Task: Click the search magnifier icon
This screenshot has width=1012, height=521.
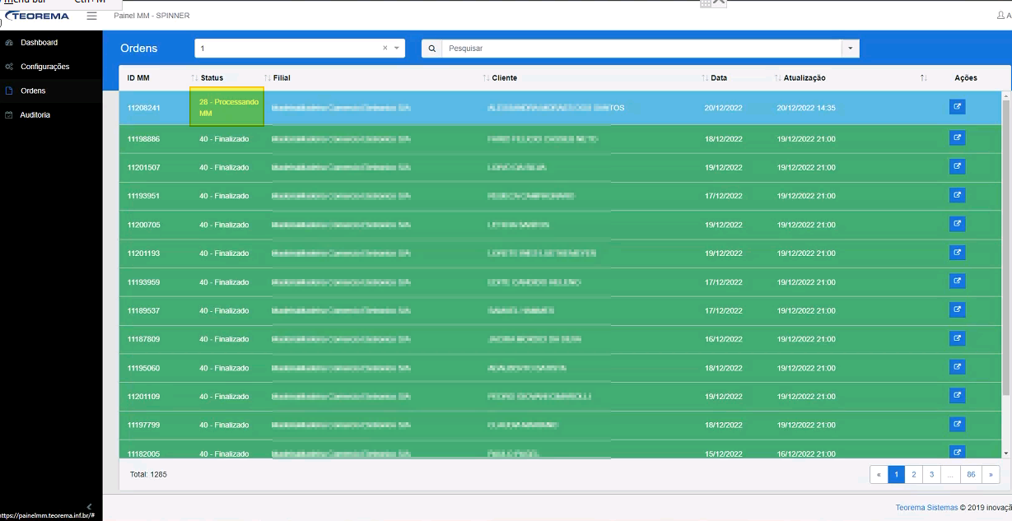Action: 432,49
